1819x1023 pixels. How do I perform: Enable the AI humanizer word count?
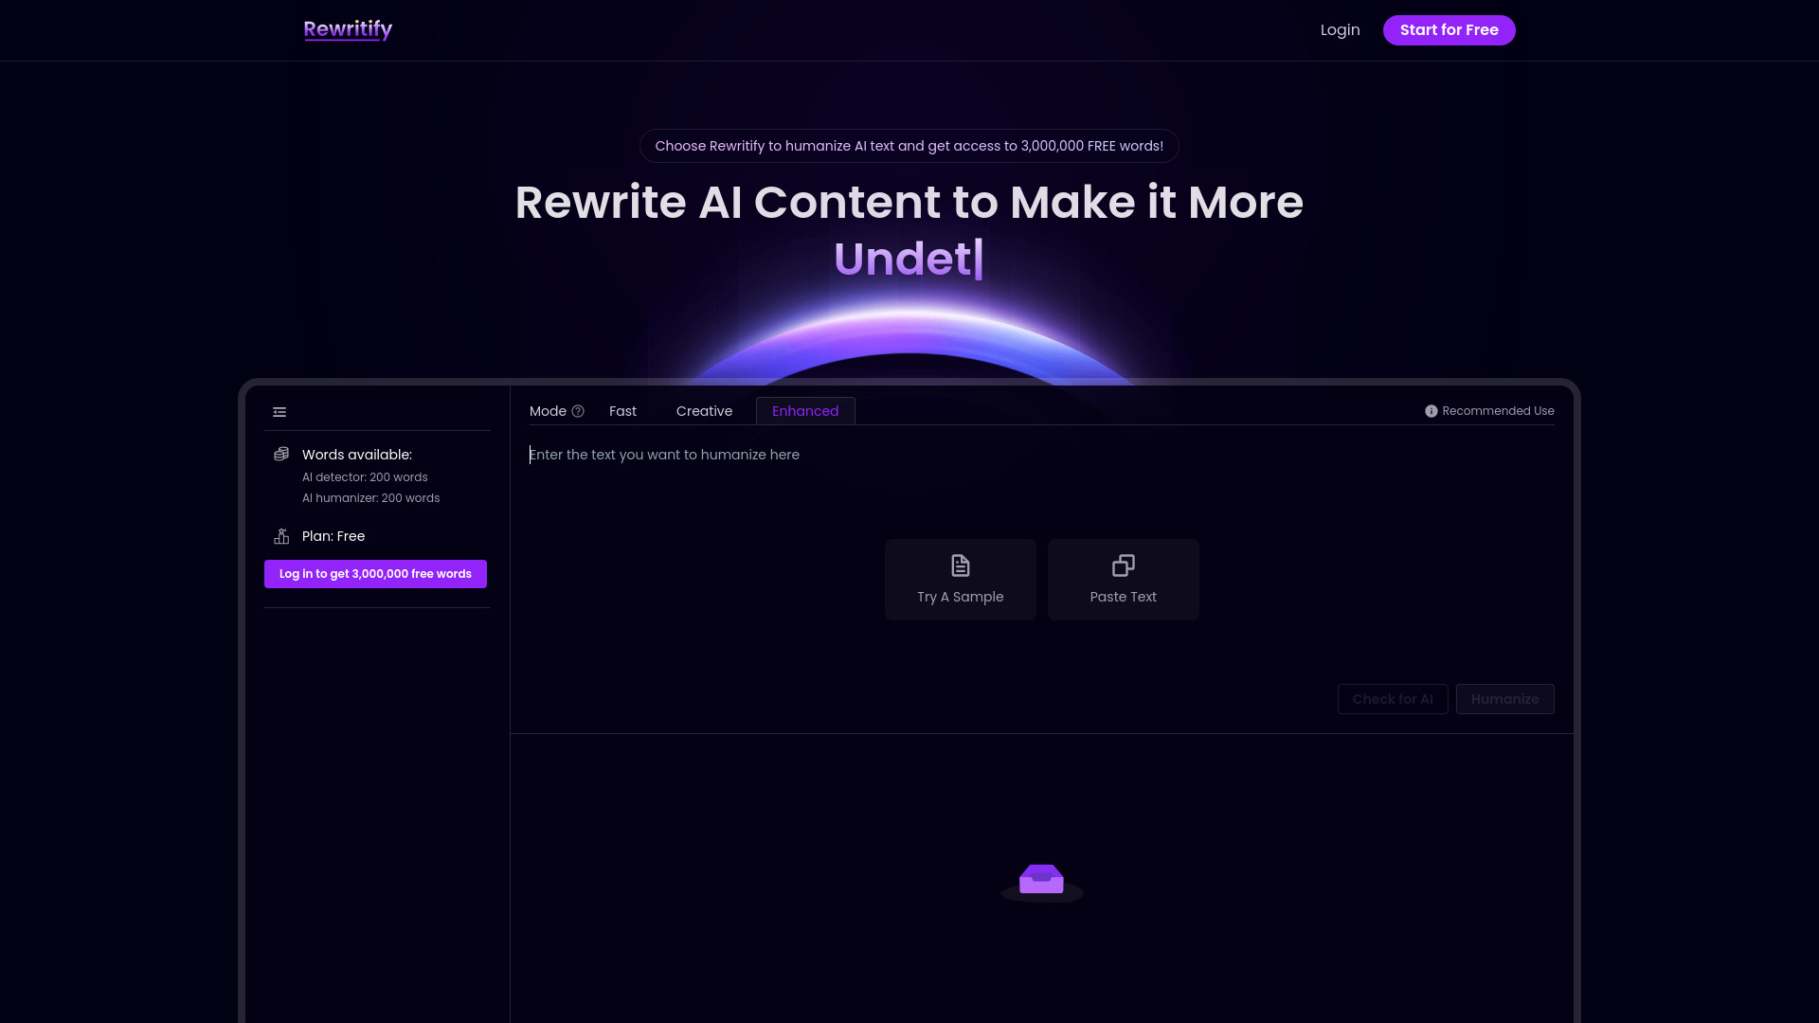point(371,497)
